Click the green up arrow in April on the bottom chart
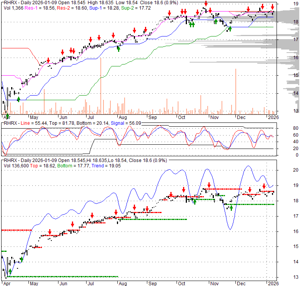This screenshot has width=300, height=286. point(10,272)
